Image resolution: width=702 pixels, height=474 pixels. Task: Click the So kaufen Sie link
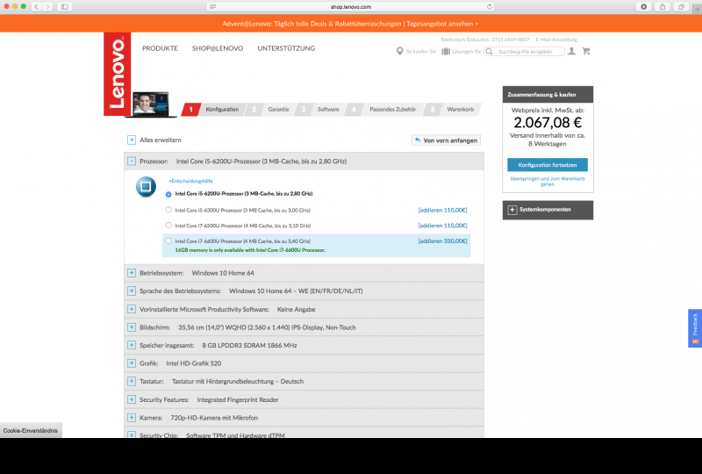[421, 52]
